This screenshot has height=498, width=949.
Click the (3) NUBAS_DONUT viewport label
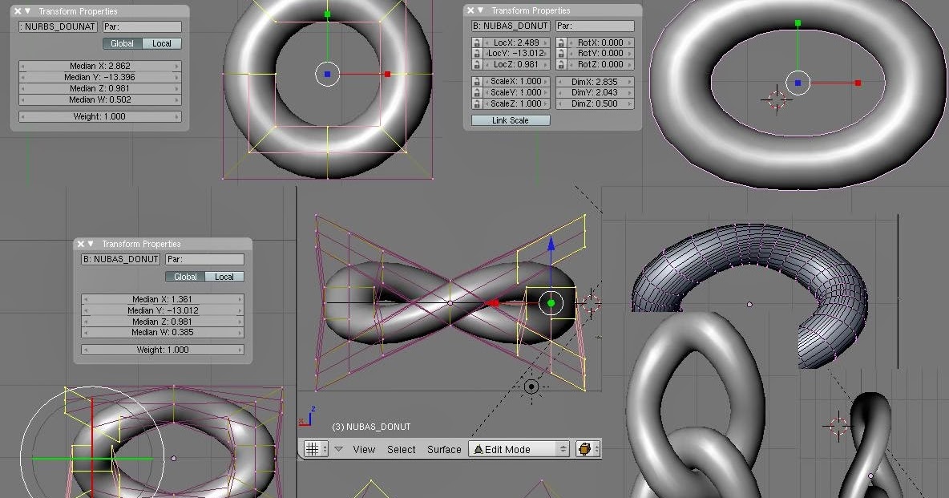[371, 427]
